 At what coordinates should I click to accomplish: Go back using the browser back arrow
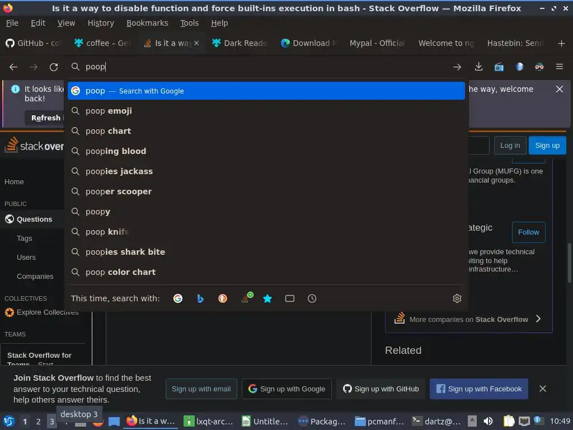[x=13, y=67]
